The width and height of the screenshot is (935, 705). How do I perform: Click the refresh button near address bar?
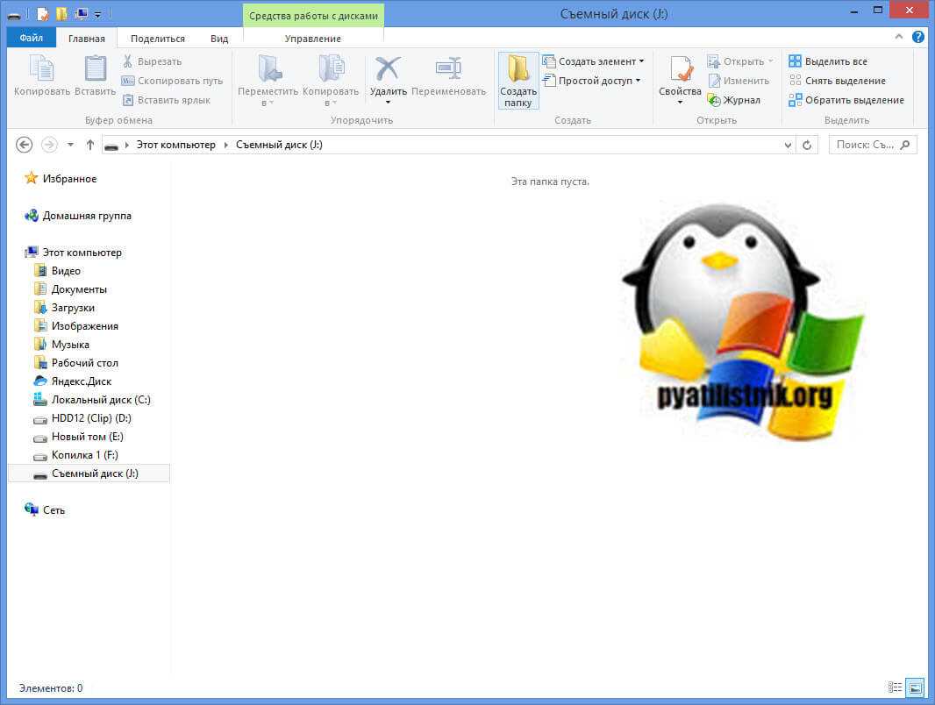click(x=808, y=145)
